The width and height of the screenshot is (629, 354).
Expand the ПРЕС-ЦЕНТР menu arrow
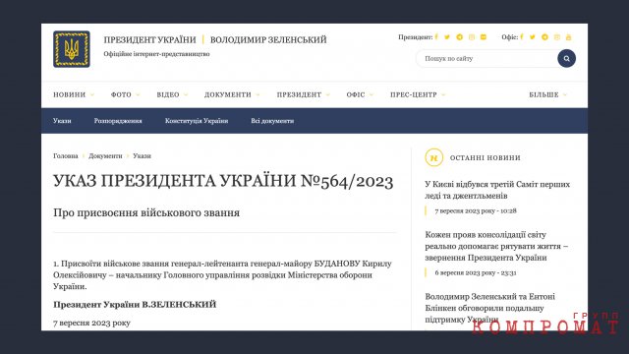(443, 94)
